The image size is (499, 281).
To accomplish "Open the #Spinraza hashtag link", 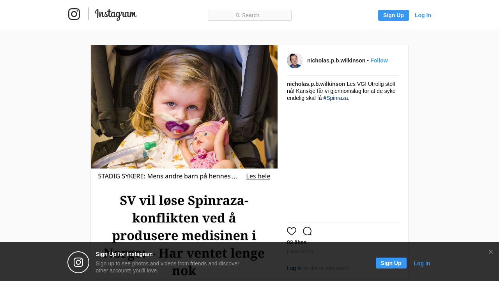I will point(336,98).
